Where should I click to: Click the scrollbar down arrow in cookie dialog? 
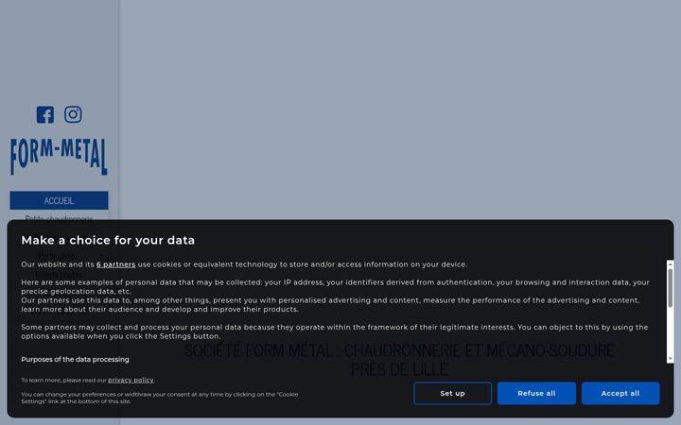click(671, 359)
